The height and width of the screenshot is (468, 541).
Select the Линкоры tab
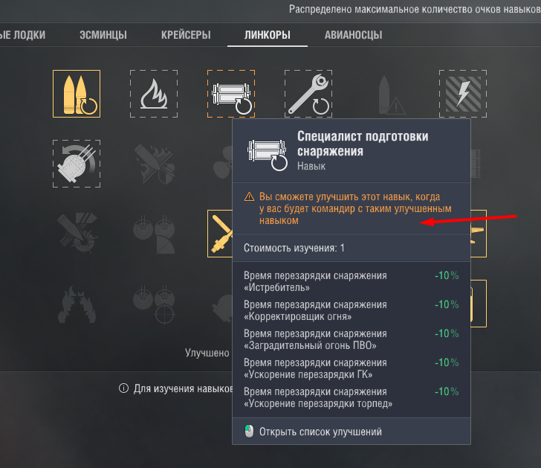click(268, 35)
